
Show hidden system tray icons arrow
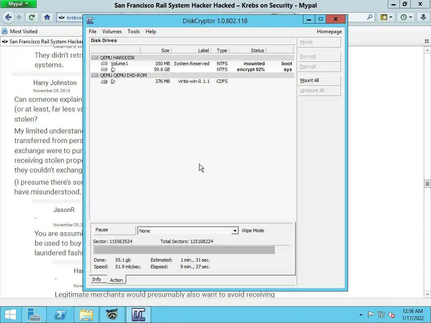(361, 315)
